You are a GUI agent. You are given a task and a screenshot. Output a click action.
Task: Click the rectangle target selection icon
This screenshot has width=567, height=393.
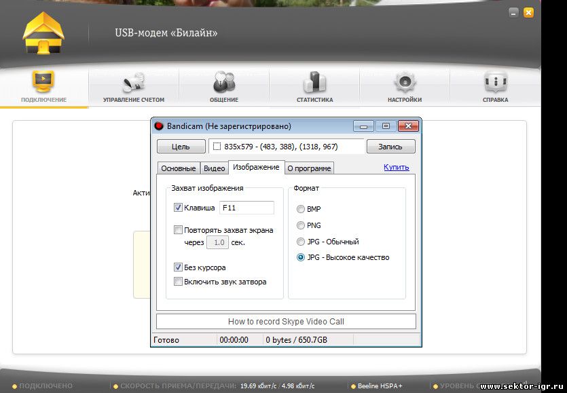[217, 147]
